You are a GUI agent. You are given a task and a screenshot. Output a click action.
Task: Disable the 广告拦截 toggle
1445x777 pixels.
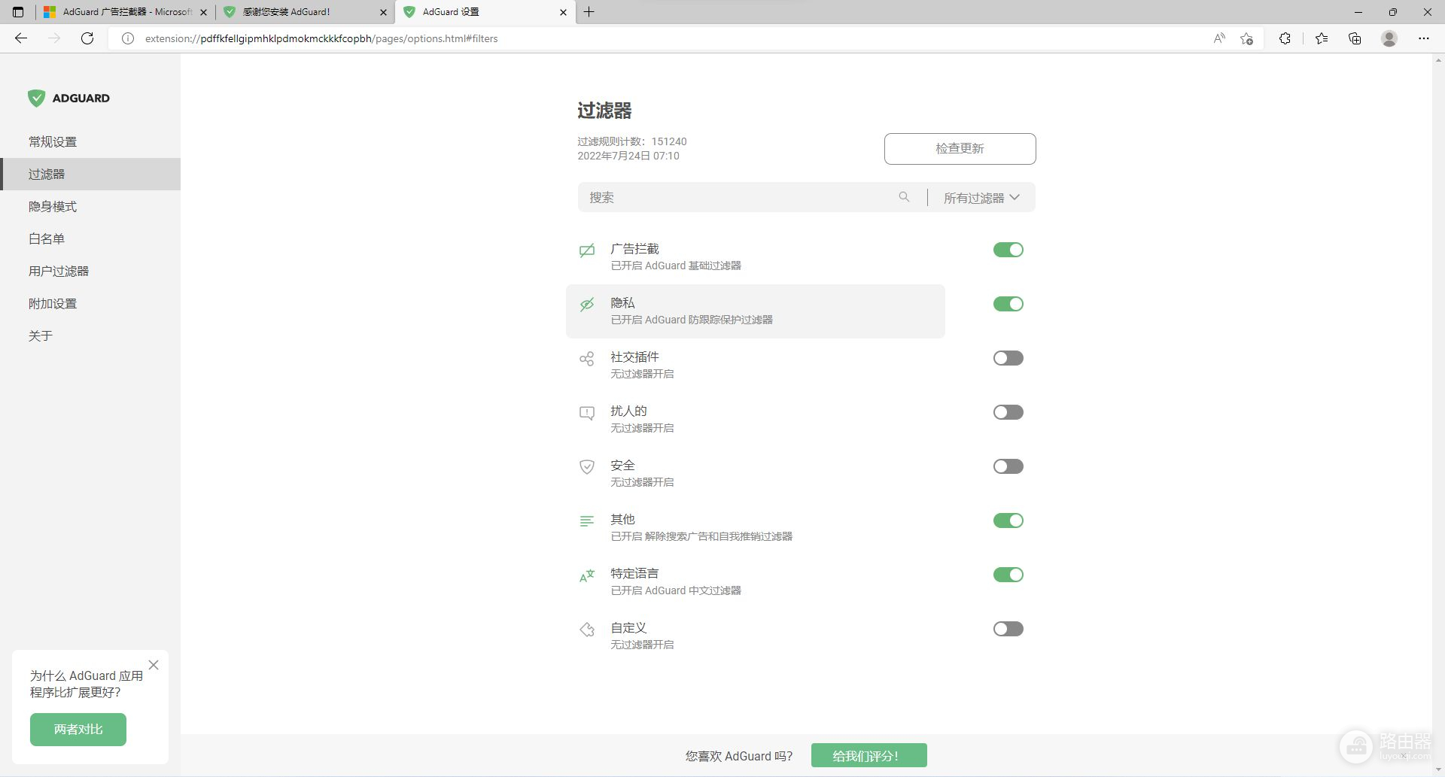tap(1008, 250)
